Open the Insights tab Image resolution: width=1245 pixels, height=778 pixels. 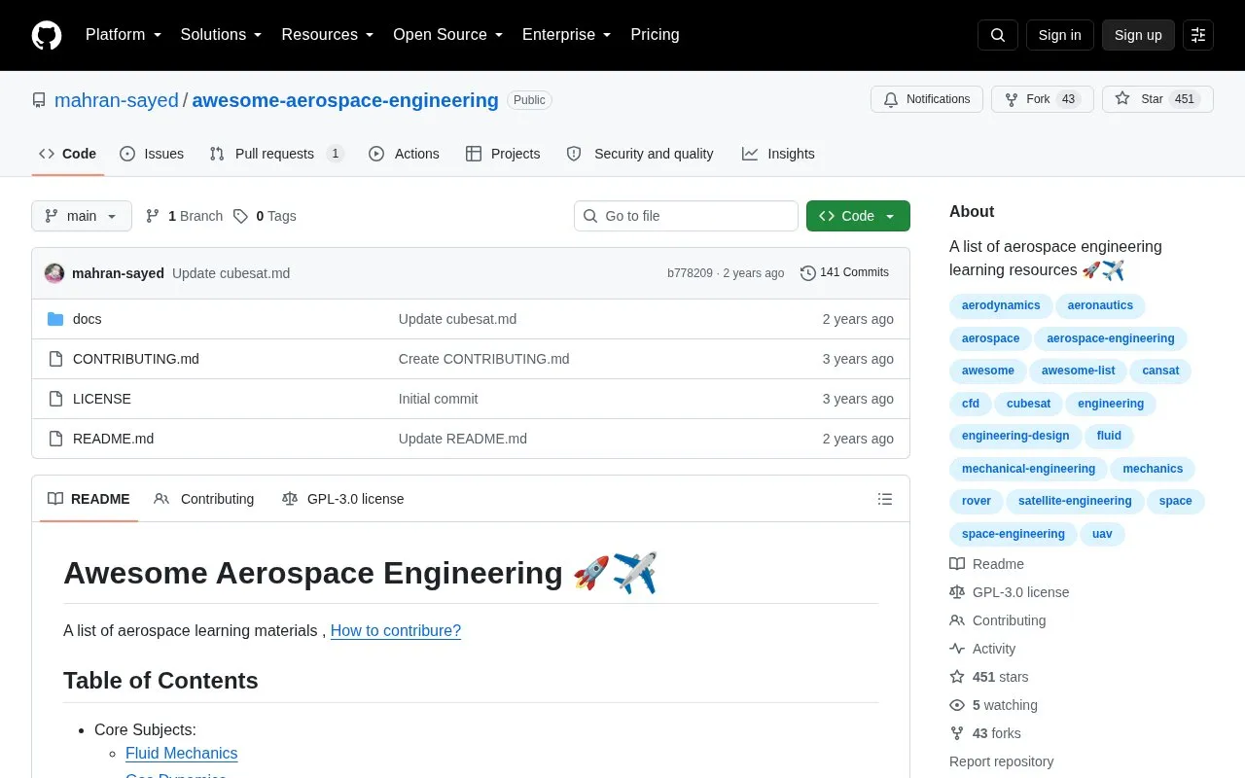(778, 154)
